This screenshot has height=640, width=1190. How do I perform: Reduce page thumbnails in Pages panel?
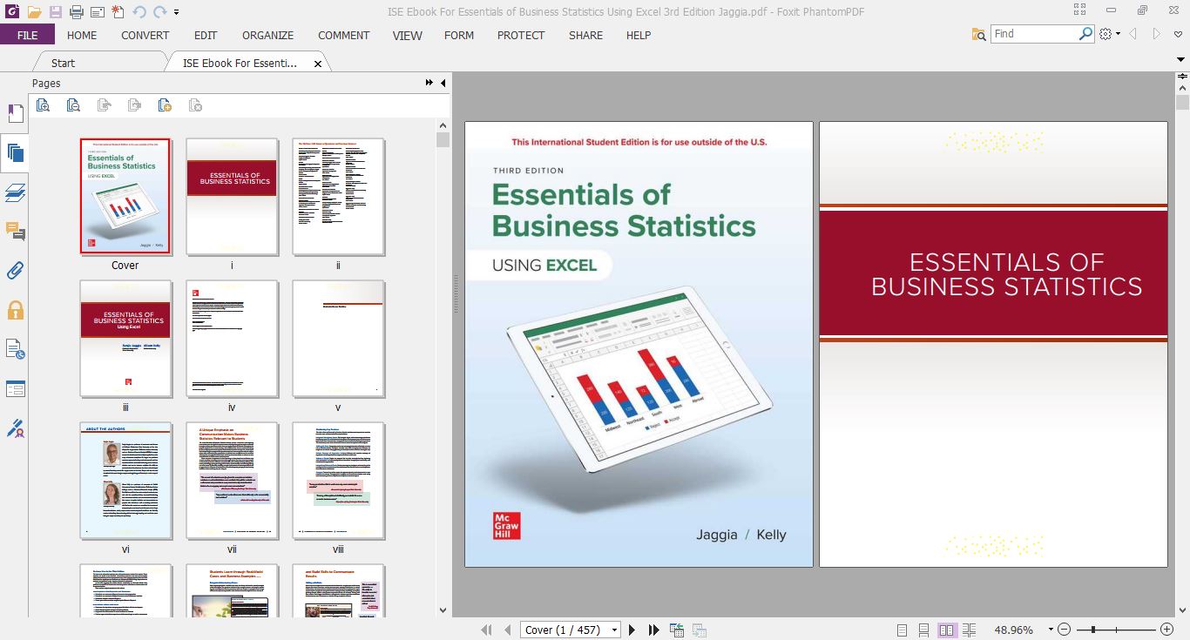click(x=73, y=105)
